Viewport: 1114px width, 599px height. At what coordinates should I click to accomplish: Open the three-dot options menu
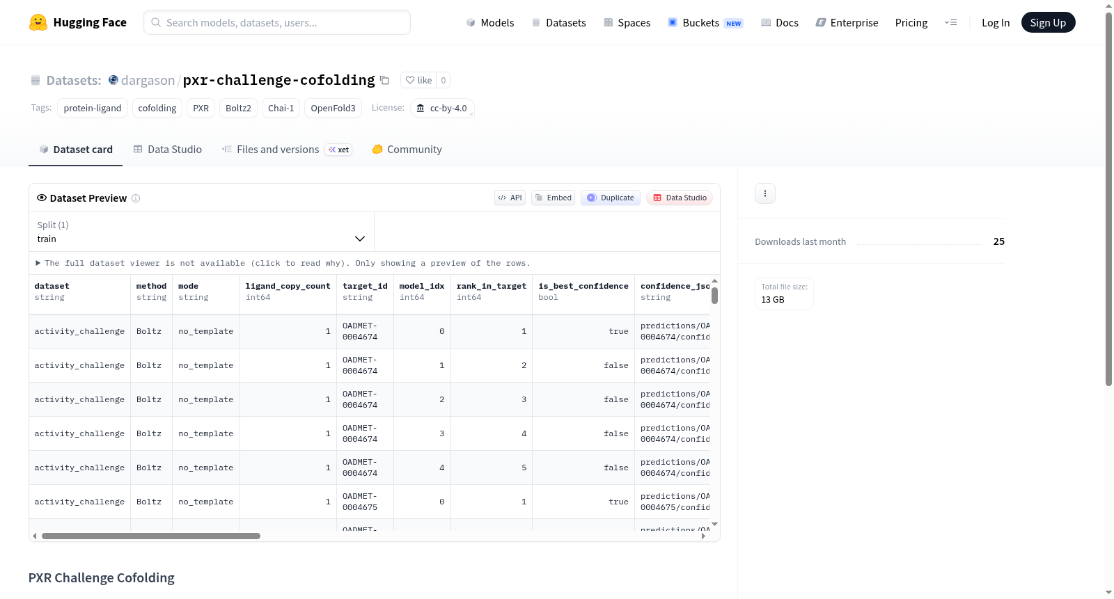765,193
